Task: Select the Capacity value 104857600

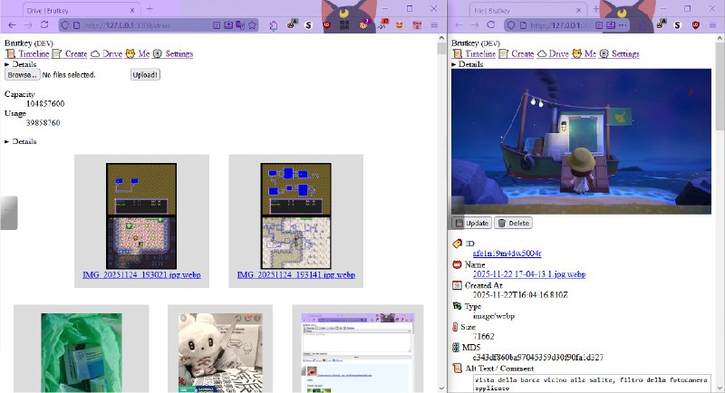Action: coord(45,104)
